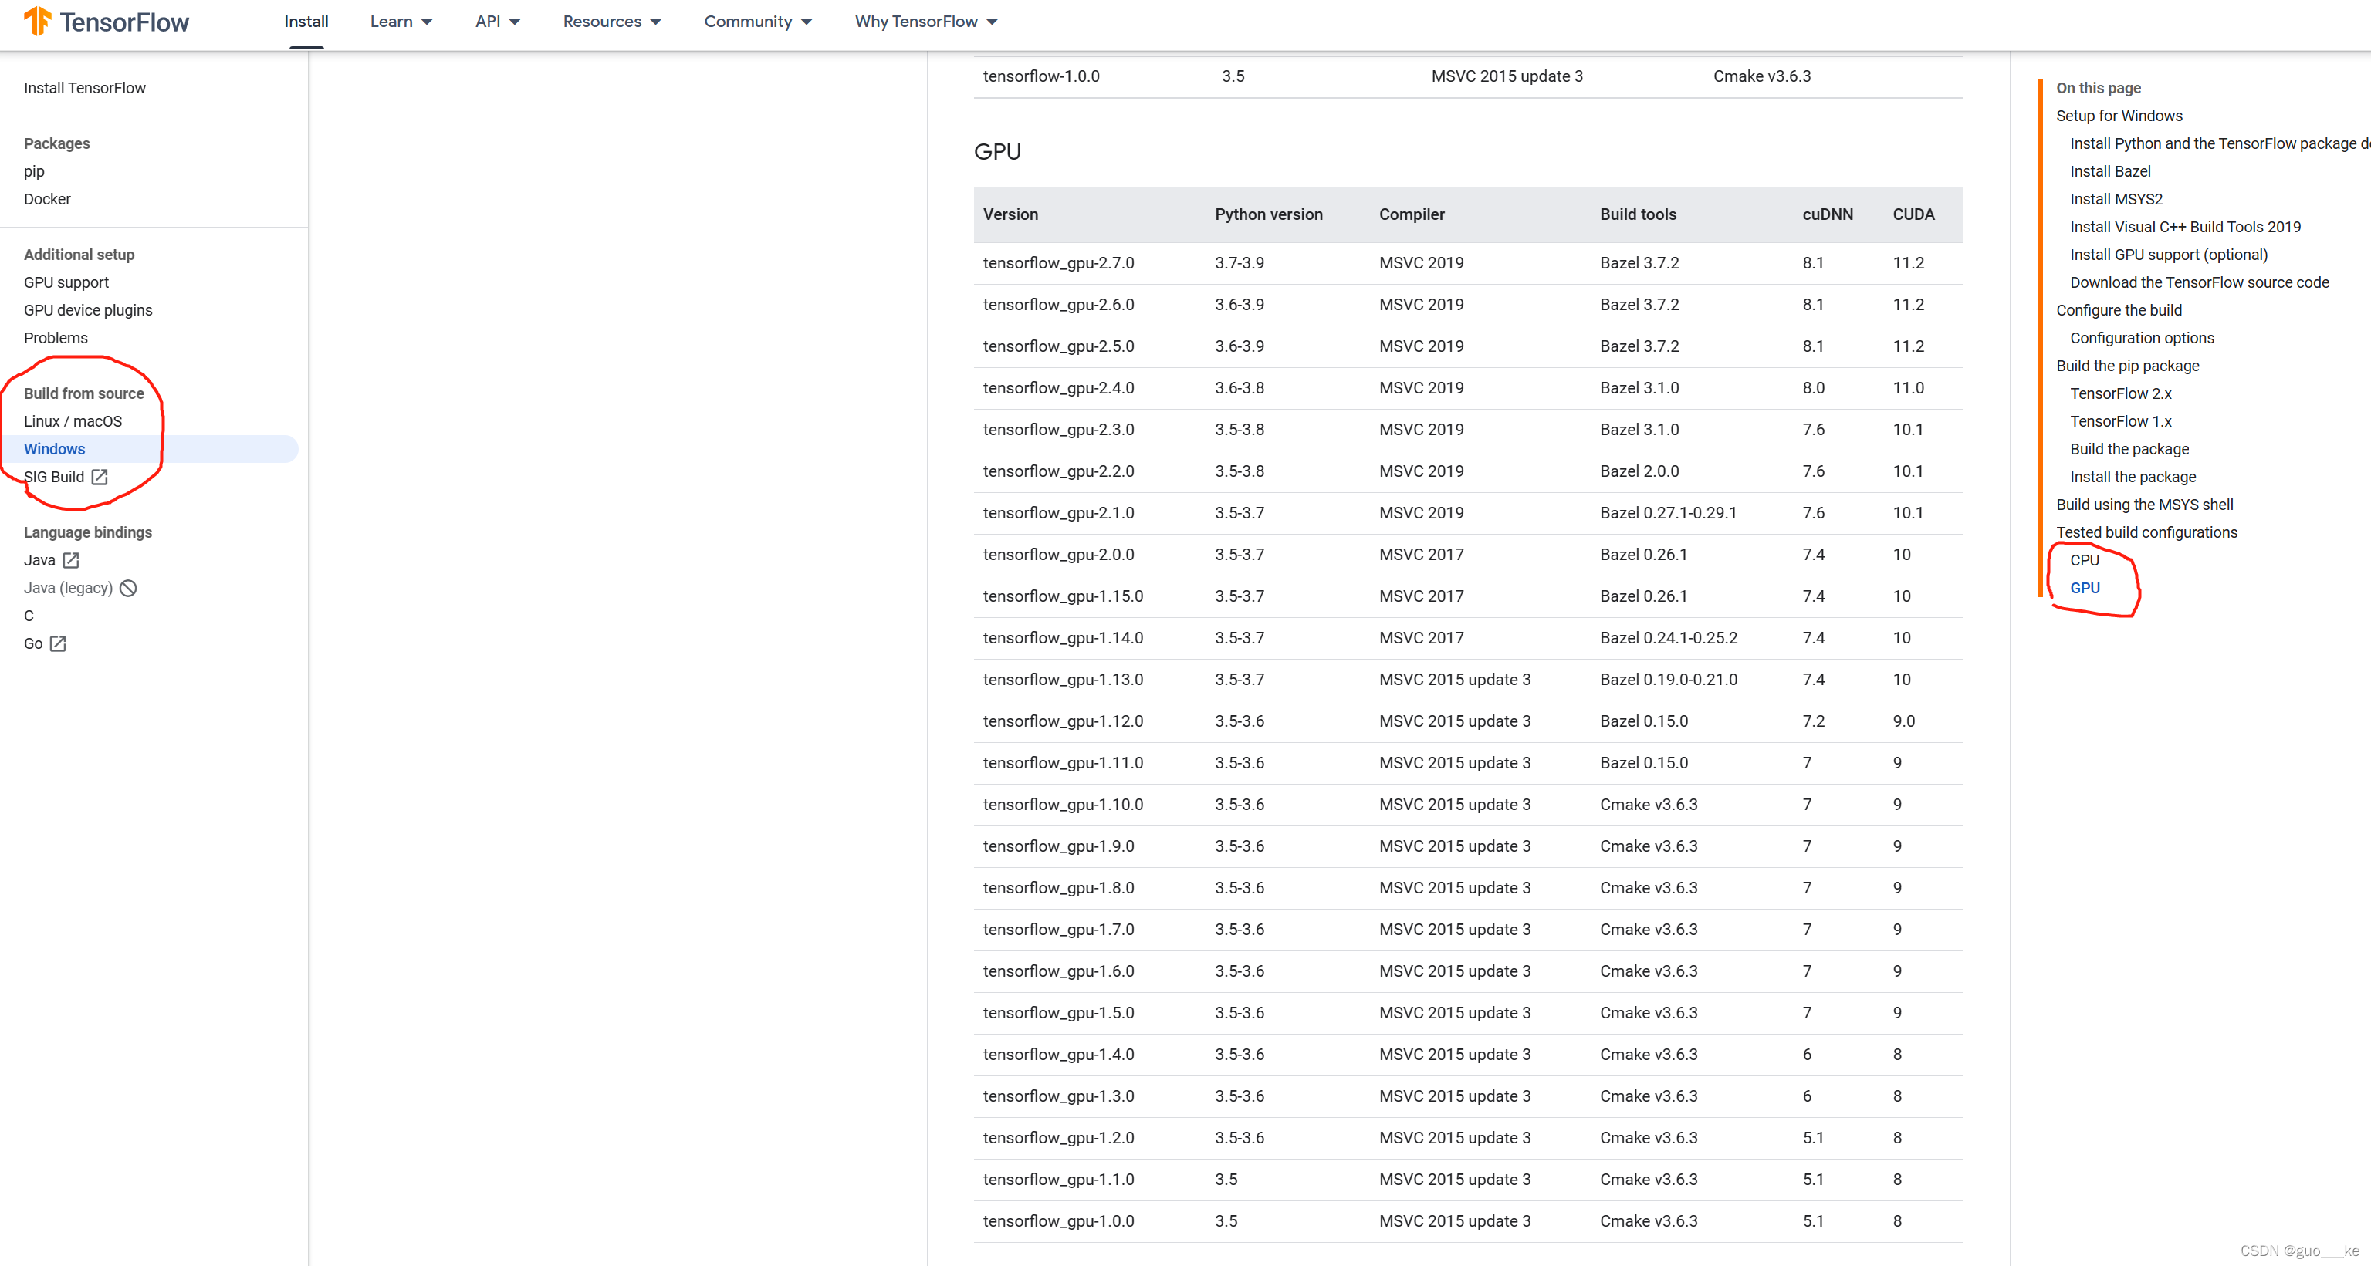Open Docker install page
This screenshot has height=1266, width=2371.
(47, 199)
